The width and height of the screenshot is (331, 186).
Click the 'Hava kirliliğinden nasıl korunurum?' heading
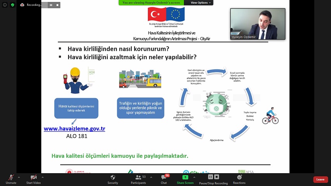[x=118, y=49]
